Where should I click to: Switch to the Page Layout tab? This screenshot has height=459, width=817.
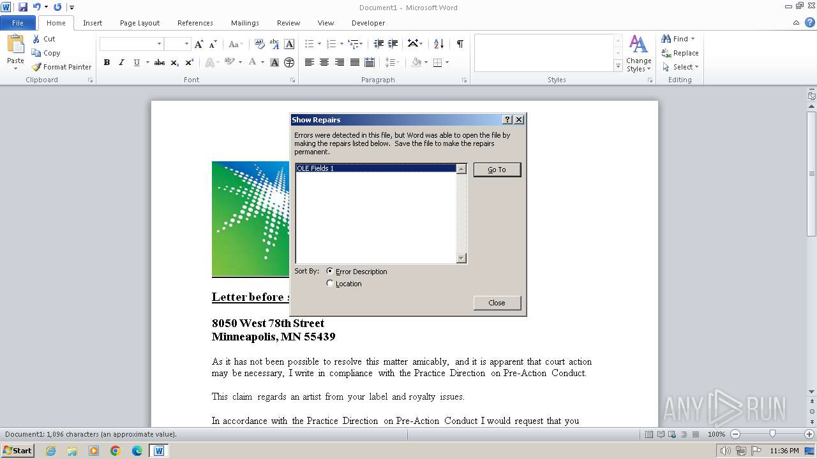[140, 23]
